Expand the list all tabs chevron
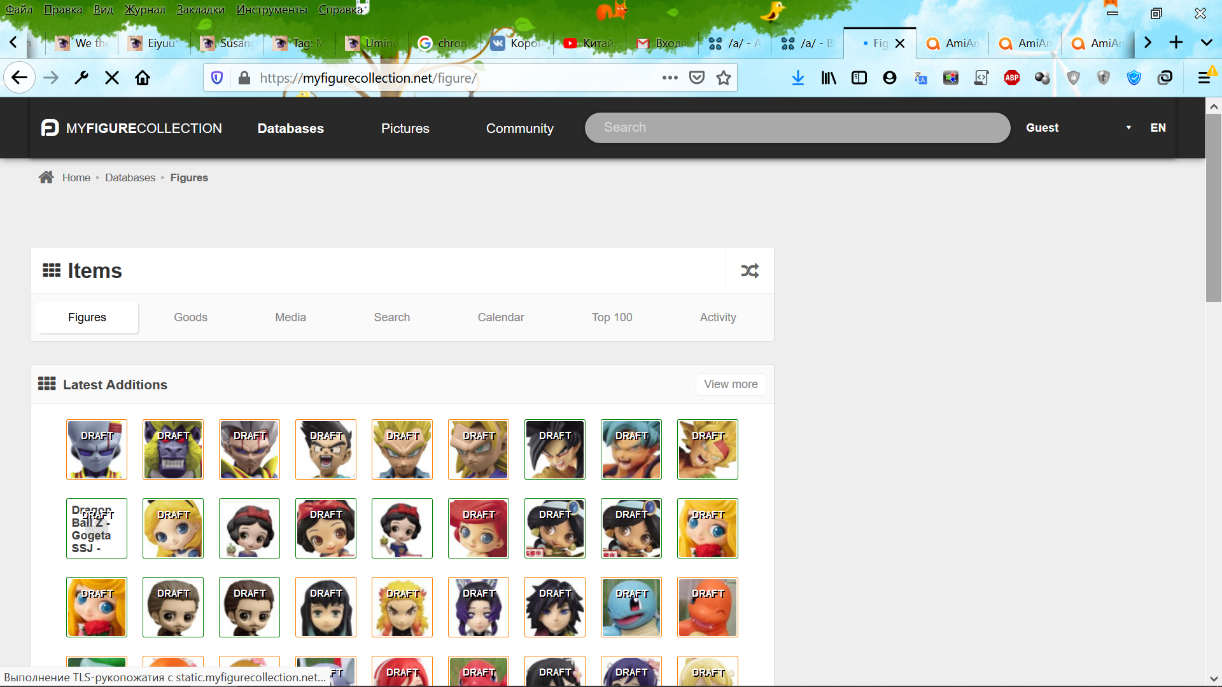1222x687 pixels. (x=1206, y=43)
